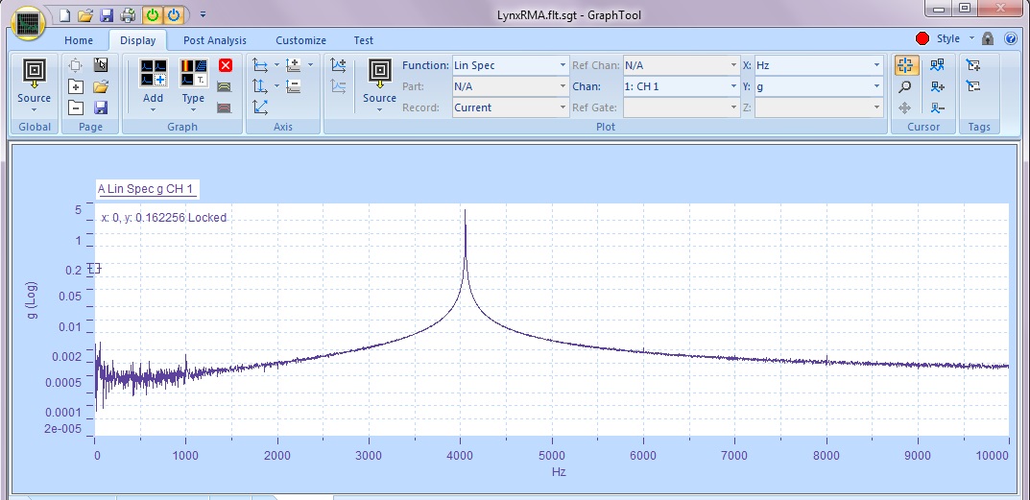The width and height of the screenshot is (1030, 500).
Task: Open help with question mark icon
Action: (1011, 38)
